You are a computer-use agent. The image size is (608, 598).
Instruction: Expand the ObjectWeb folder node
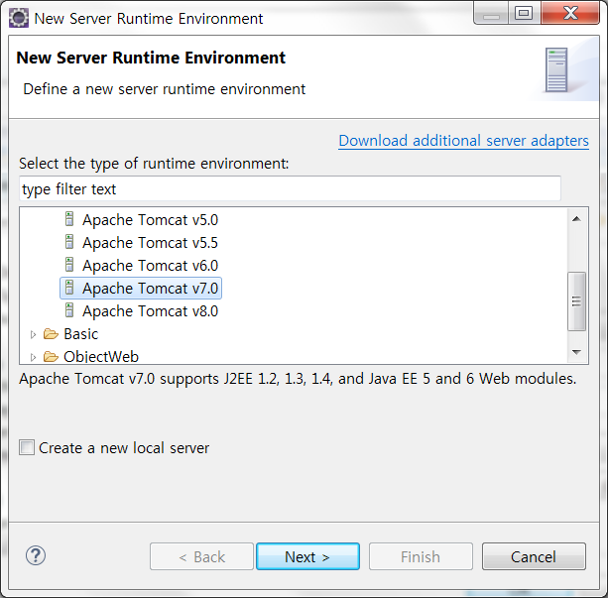point(33,357)
